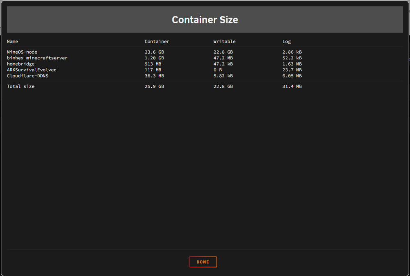
Task: Click the Container Size dialog title
Action: click(205, 20)
